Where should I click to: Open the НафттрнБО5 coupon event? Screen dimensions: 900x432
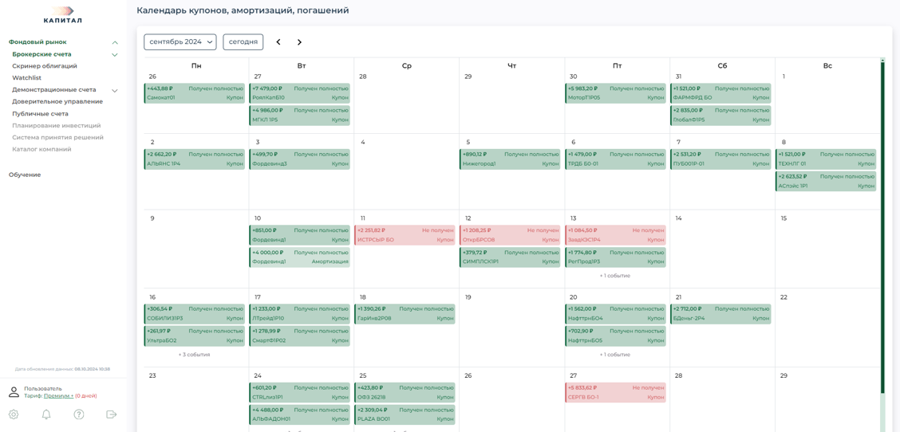click(x=615, y=336)
